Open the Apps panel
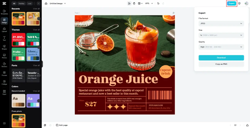The image size is (250, 128). point(4,92)
